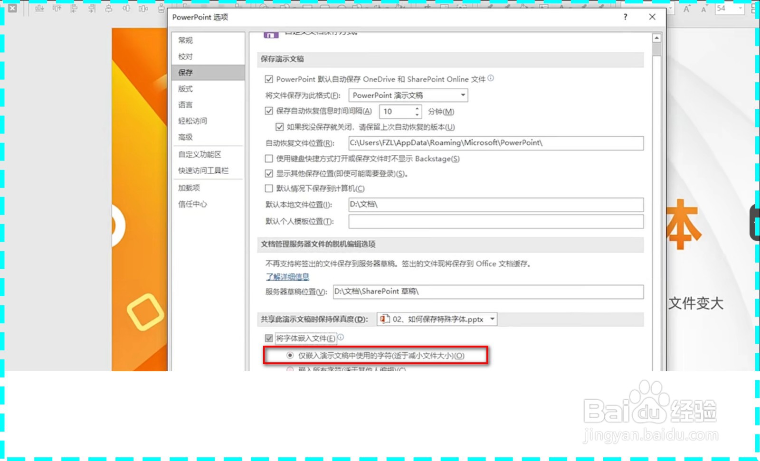This screenshot has width=760, height=461.
Task: Select 版式 in options sidebar
Action: point(208,89)
